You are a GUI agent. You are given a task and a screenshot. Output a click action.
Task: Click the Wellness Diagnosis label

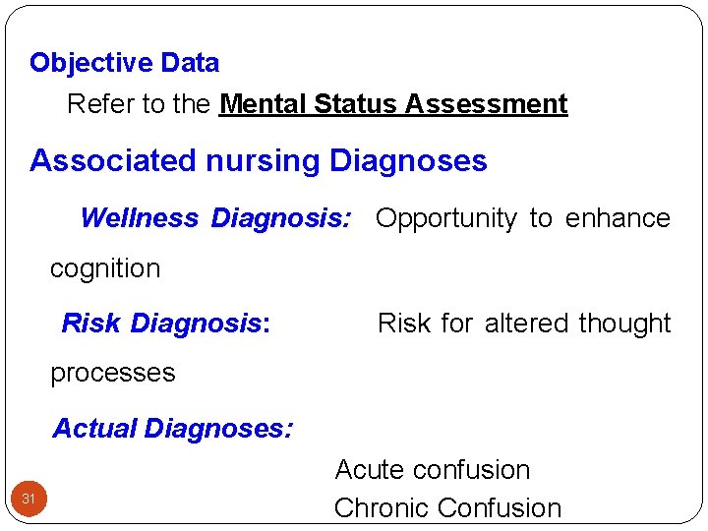tap(214, 218)
